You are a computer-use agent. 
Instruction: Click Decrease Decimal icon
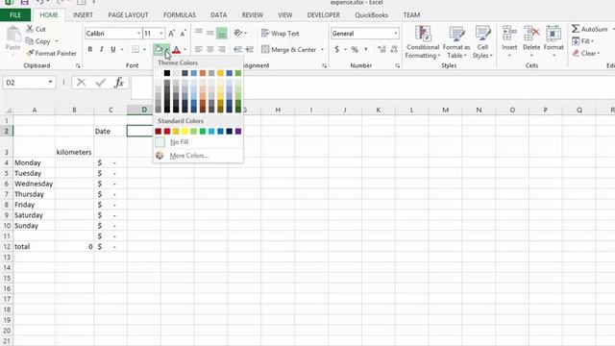(394, 49)
